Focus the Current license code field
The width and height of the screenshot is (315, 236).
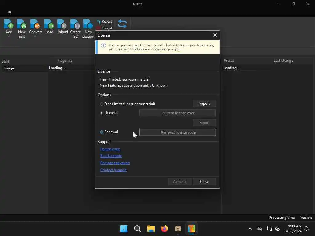coord(177,113)
